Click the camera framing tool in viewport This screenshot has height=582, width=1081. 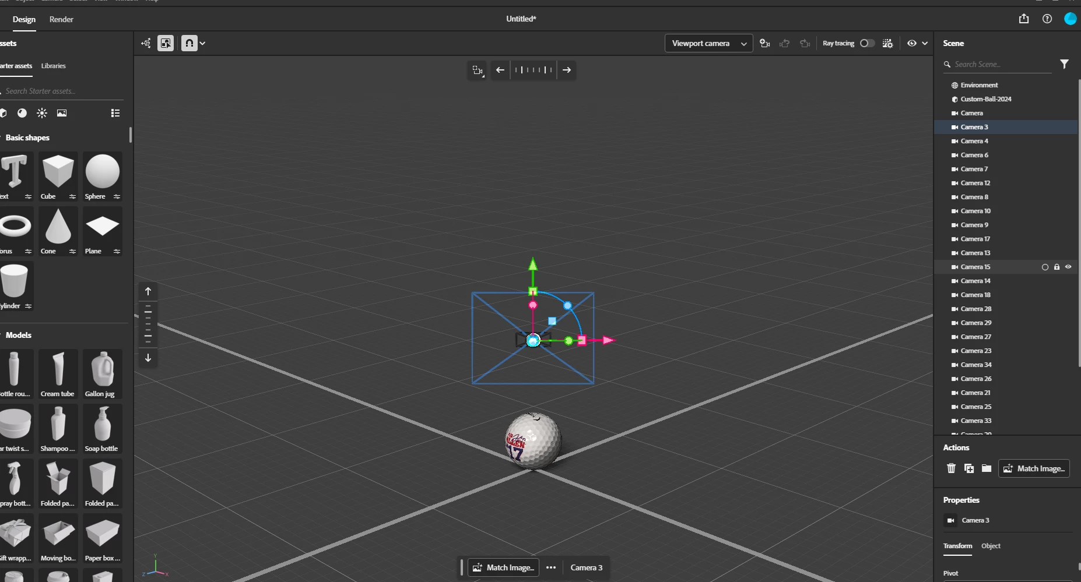[x=478, y=70]
